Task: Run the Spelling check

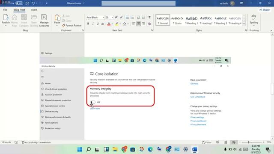Action: pos(254,20)
